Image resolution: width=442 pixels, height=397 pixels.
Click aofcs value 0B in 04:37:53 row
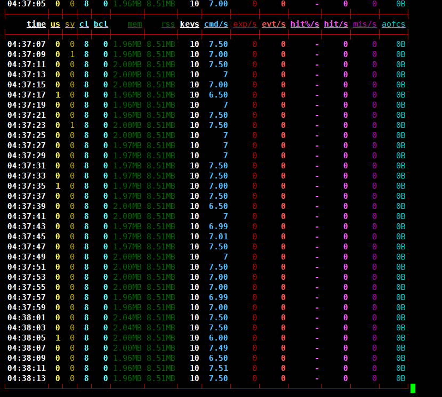point(400,277)
